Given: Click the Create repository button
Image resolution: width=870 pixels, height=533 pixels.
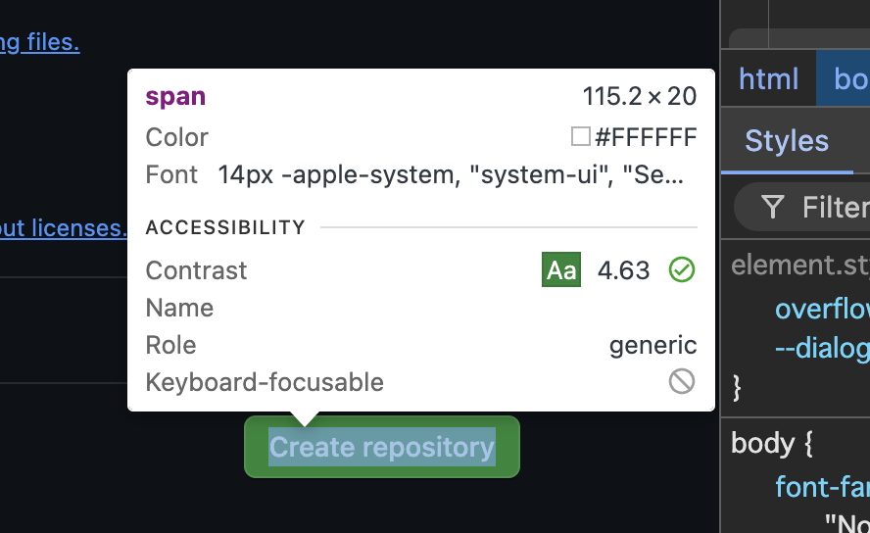Looking at the screenshot, I should (x=382, y=447).
